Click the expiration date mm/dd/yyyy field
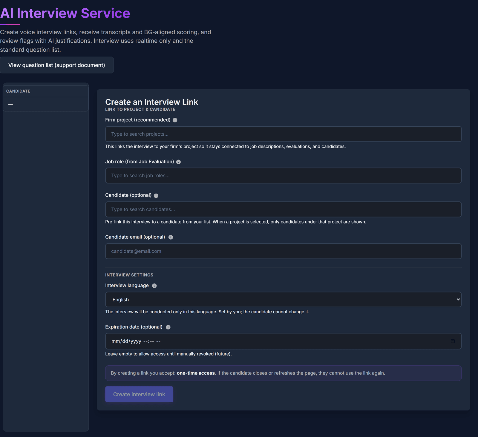 pos(283,341)
